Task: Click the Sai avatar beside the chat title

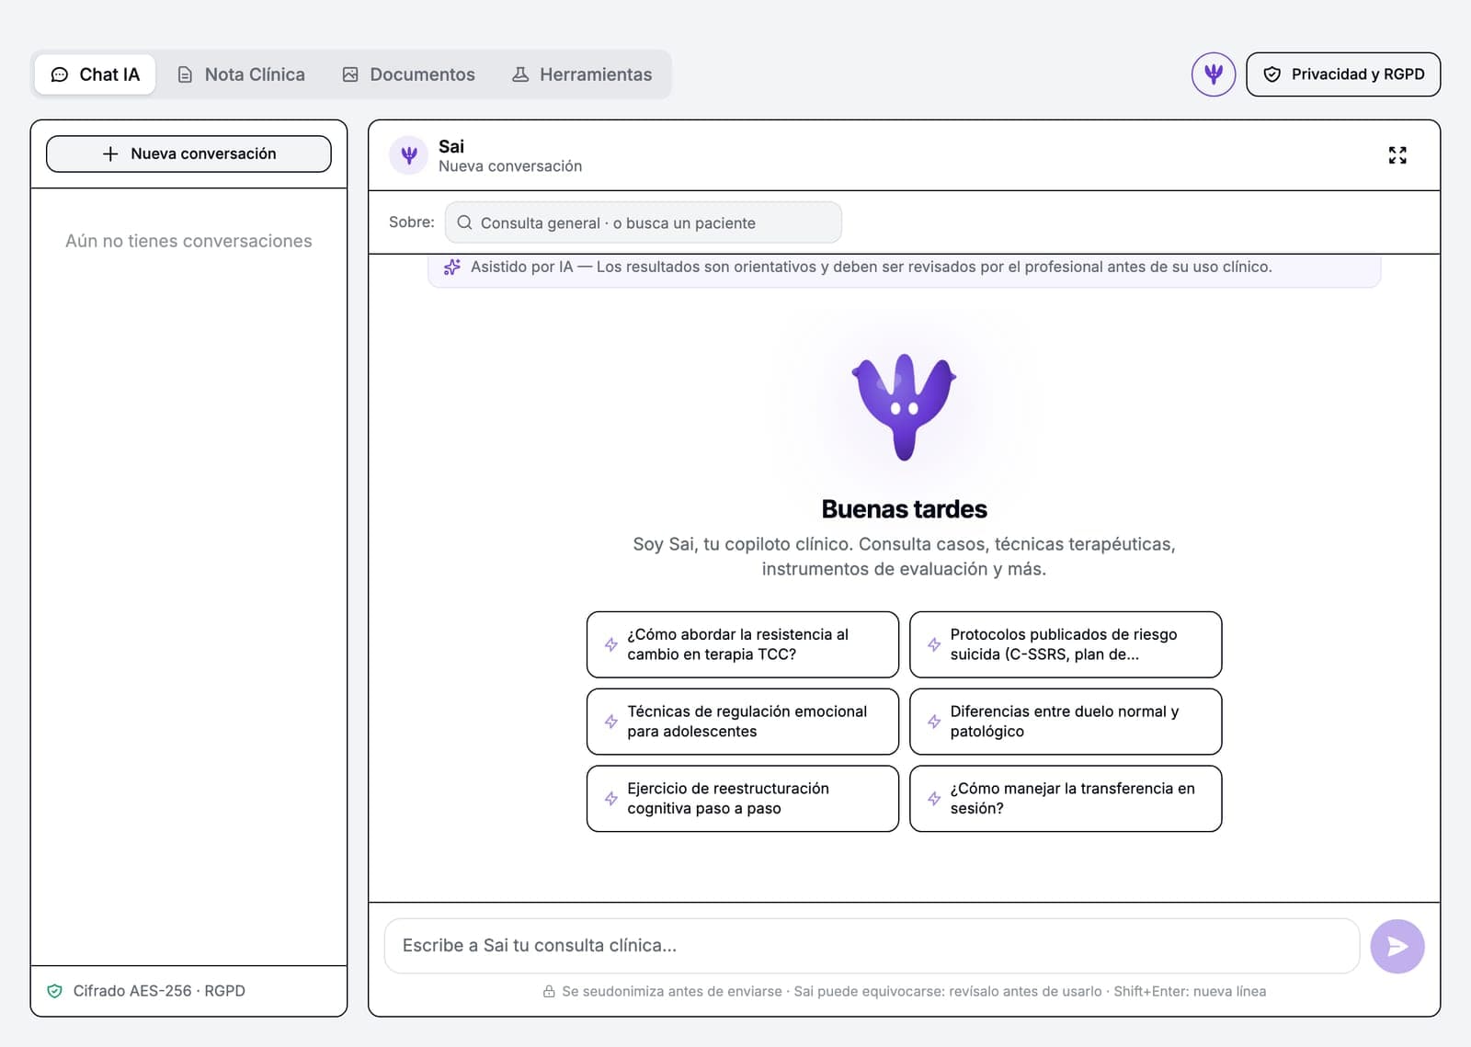Action: [408, 155]
